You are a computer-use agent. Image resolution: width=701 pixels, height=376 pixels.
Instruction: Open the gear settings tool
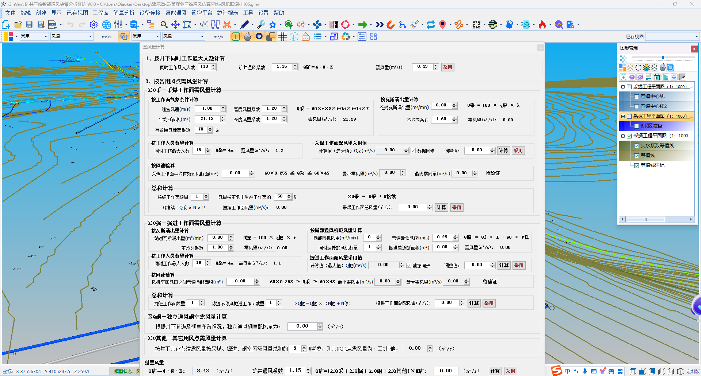coord(94,24)
